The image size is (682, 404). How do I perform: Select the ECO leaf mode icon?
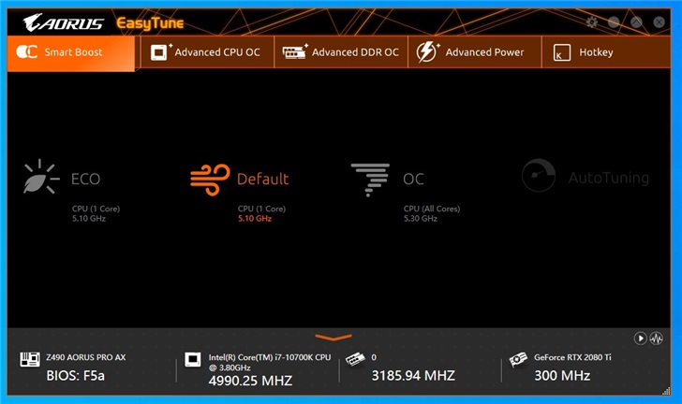(x=41, y=177)
